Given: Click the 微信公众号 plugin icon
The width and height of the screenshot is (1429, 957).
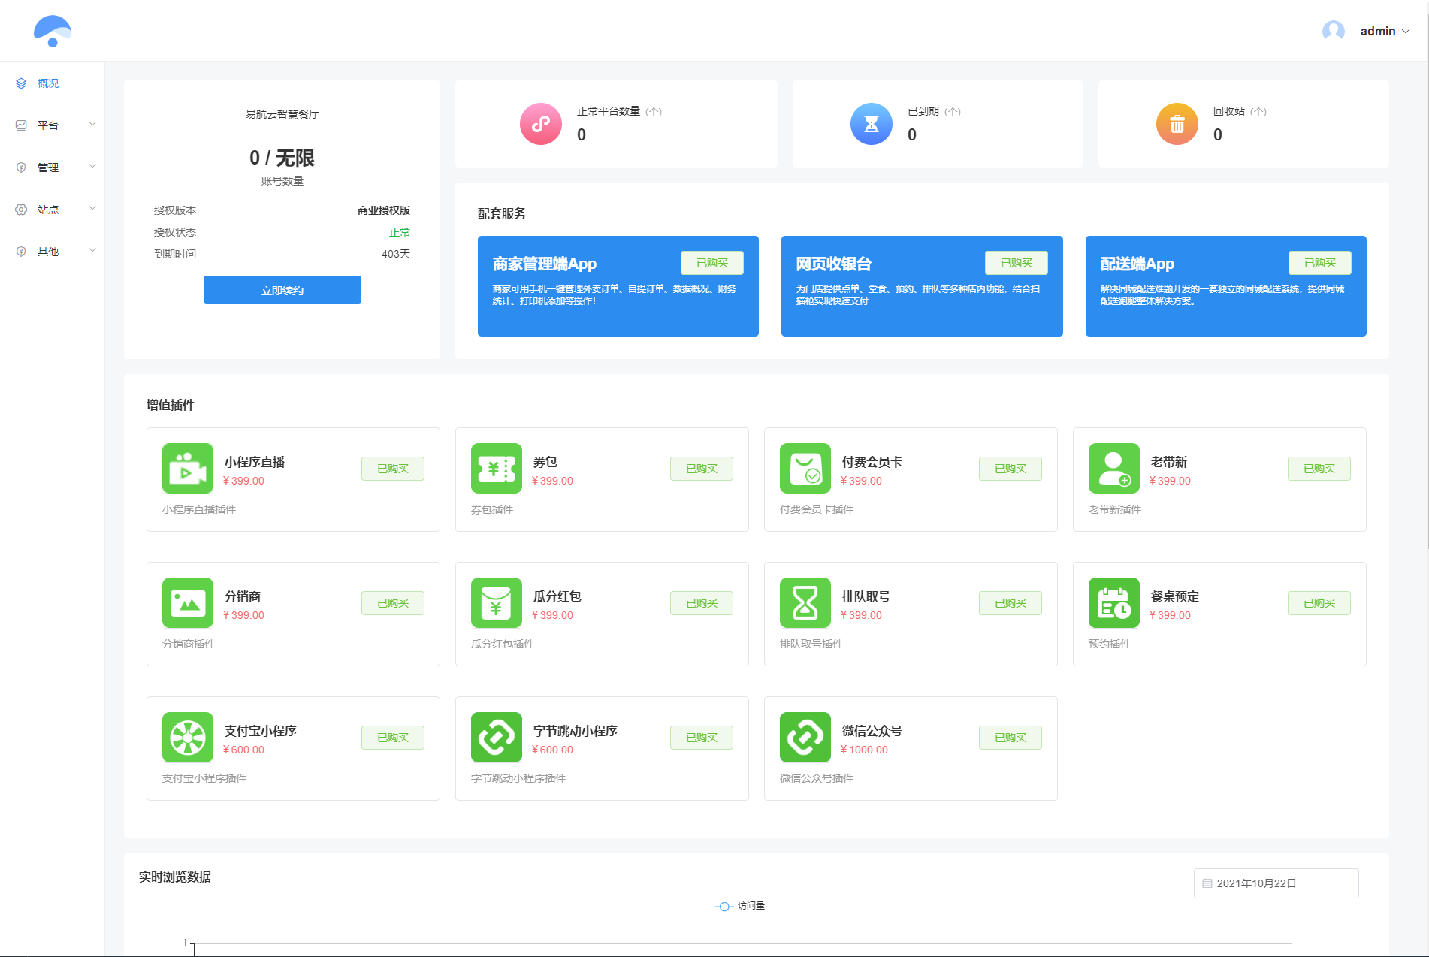Looking at the screenshot, I should (805, 737).
